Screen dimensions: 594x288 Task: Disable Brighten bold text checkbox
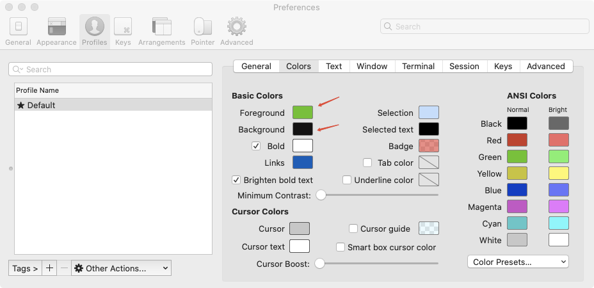tap(236, 180)
